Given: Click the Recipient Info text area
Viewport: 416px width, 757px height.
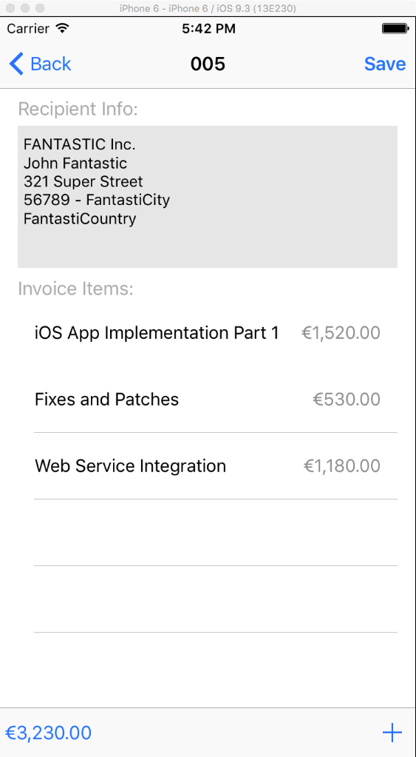Looking at the screenshot, I should point(208,197).
